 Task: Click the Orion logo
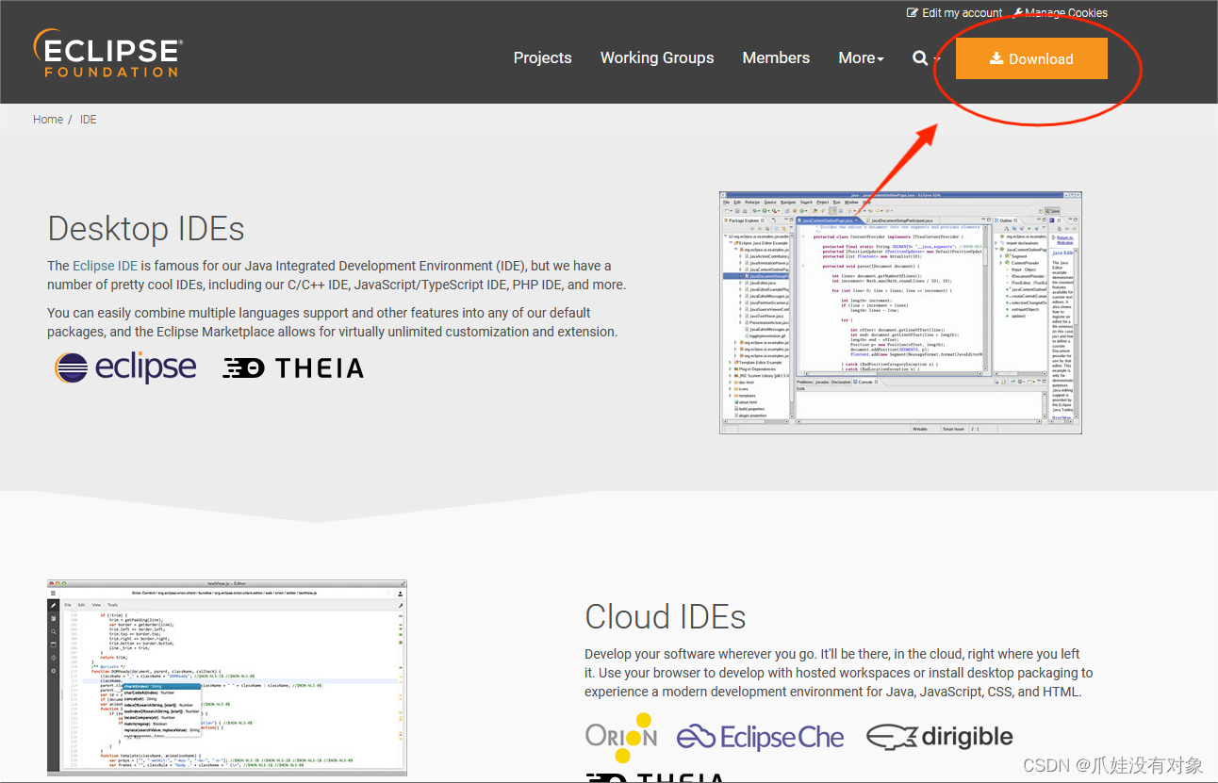click(x=621, y=737)
